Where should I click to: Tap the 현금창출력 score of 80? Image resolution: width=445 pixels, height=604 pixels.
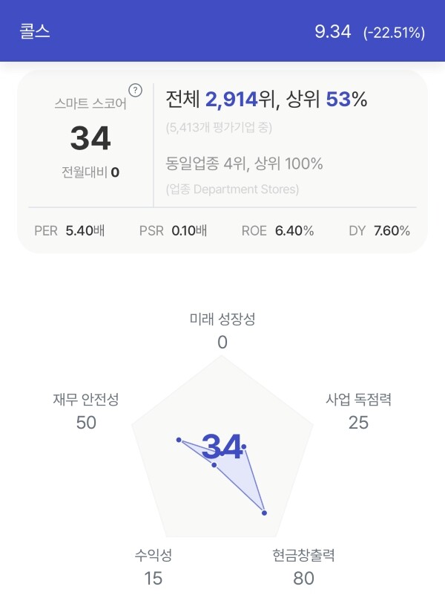[303, 579]
